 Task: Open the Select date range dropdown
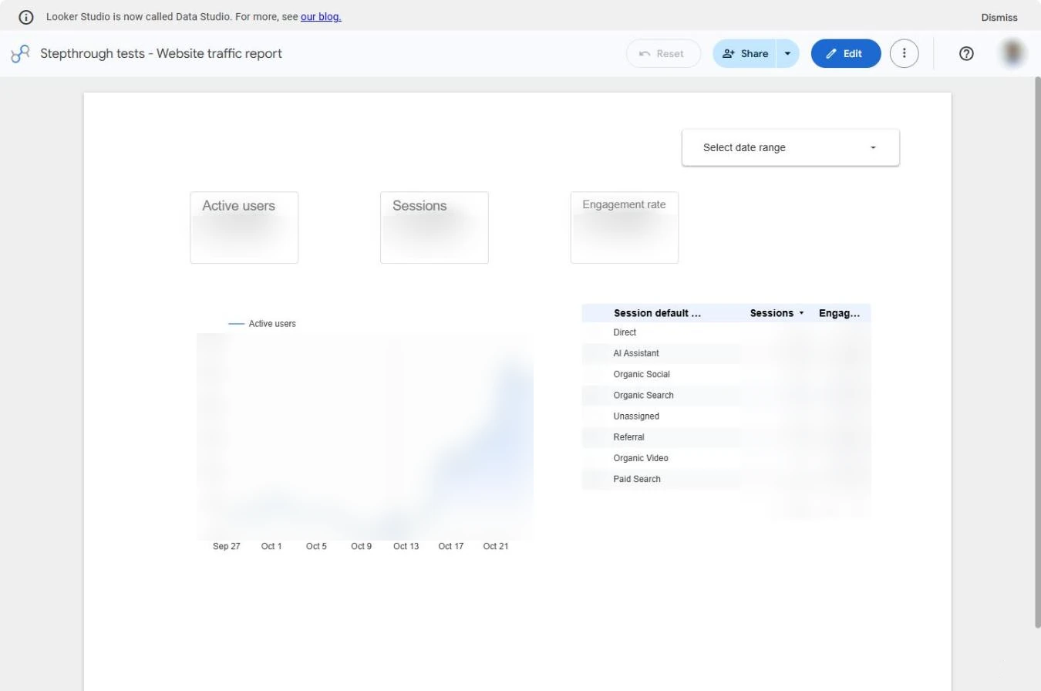[x=790, y=147]
